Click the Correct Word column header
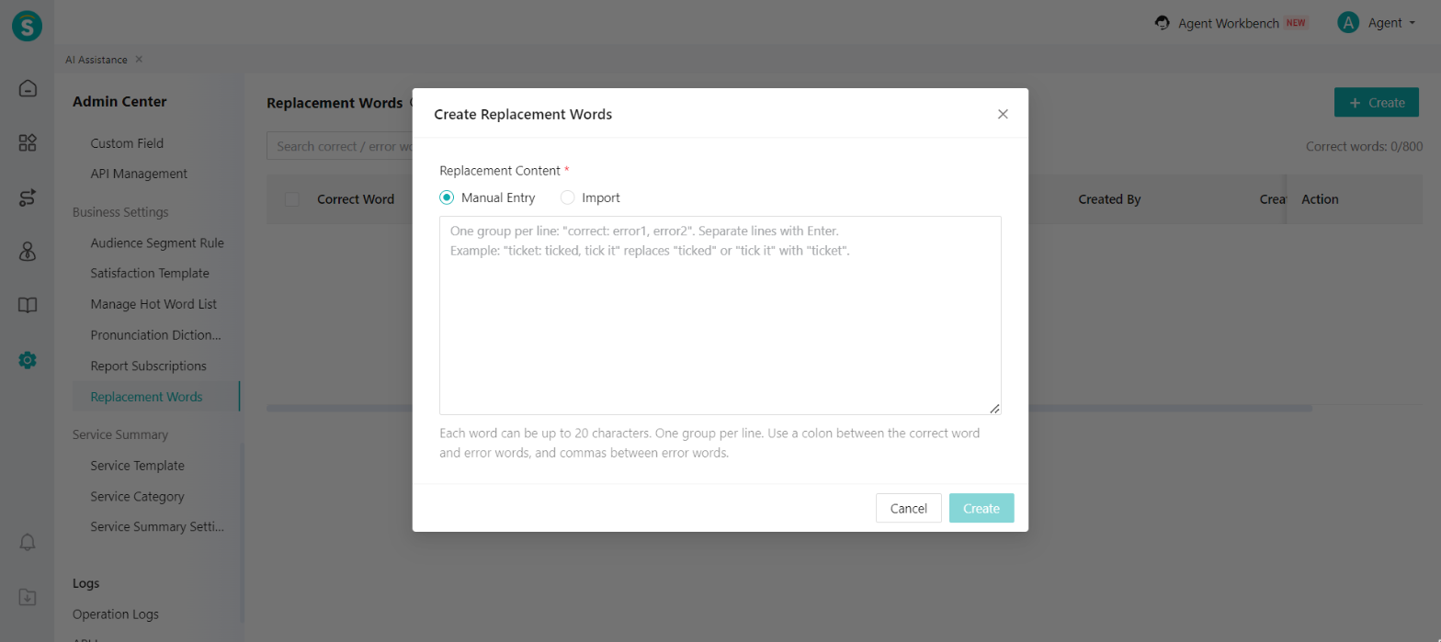1441x642 pixels. 356,199
